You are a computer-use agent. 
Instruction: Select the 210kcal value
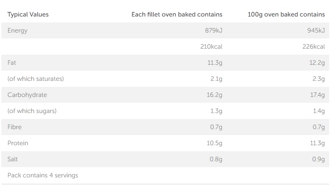211,47
